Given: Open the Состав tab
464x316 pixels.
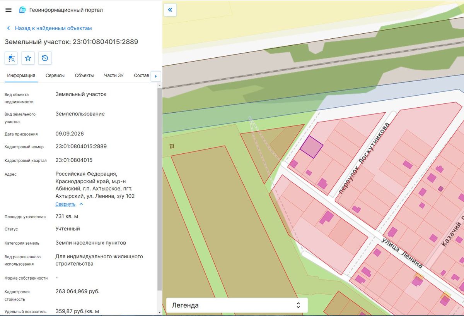Looking at the screenshot, I should (x=141, y=76).
